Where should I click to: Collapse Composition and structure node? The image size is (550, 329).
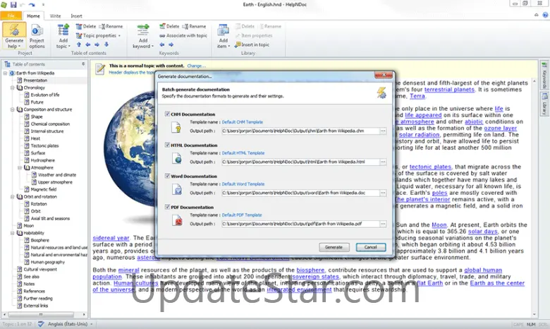(13, 109)
